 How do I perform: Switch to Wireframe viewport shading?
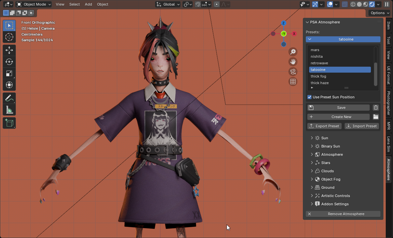(x=353, y=4)
